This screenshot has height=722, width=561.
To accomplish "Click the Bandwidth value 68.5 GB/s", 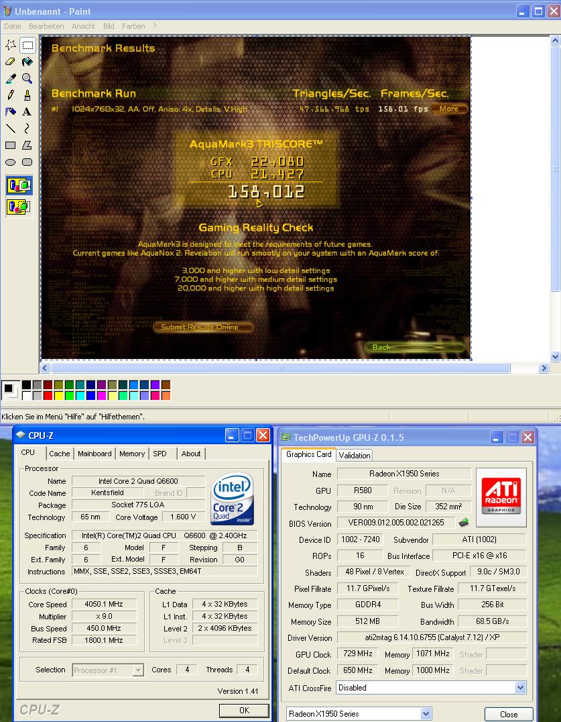I will (493, 621).
